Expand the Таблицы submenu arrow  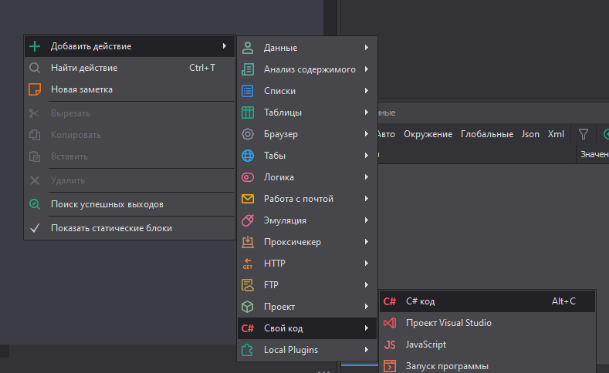[x=366, y=113]
